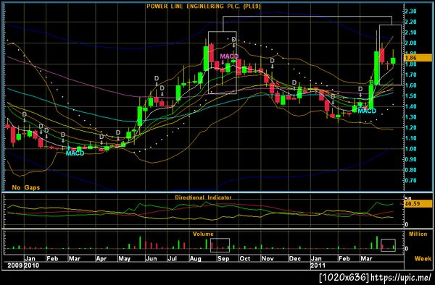
Task: Click the Week timeframe label
Action: point(423,258)
